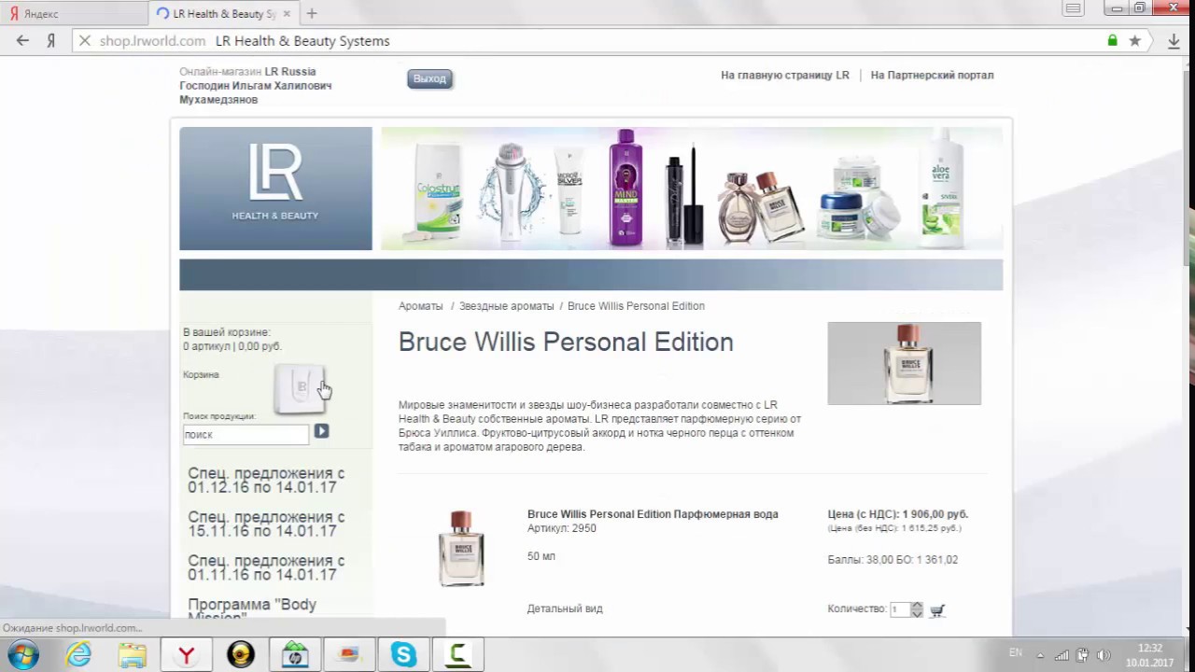Open the HP app on the taskbar
This screenshot has height=672, width=1195.
point(295,654)
